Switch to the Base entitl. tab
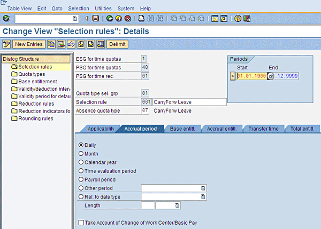This screenshot has width=321, height=229. pos(182,129)
